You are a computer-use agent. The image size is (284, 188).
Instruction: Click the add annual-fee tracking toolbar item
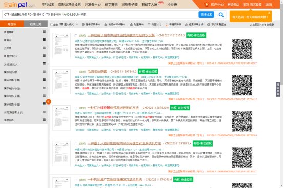(217, 24)
